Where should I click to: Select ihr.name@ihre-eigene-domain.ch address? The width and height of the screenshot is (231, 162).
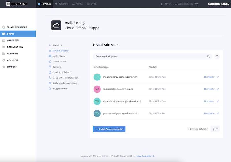[120, 77]
